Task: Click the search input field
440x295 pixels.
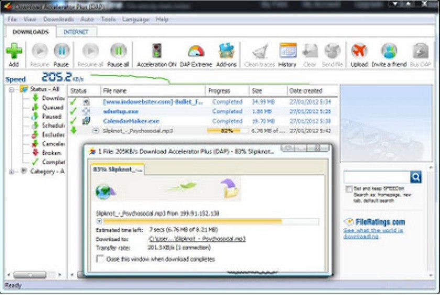Action: 377,177
